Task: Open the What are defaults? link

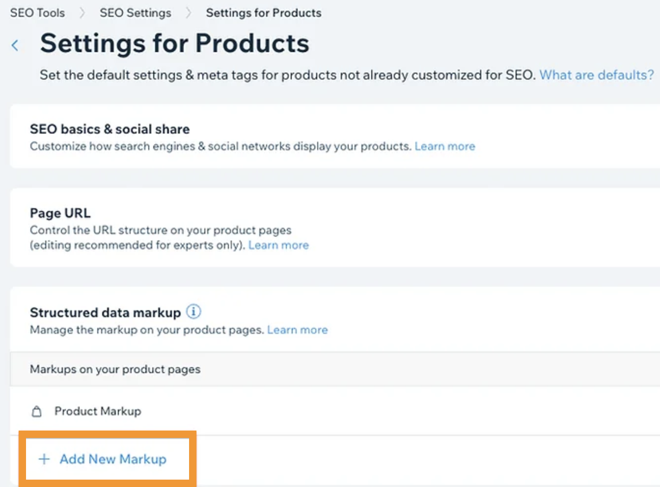Action: tap(597, 75)
